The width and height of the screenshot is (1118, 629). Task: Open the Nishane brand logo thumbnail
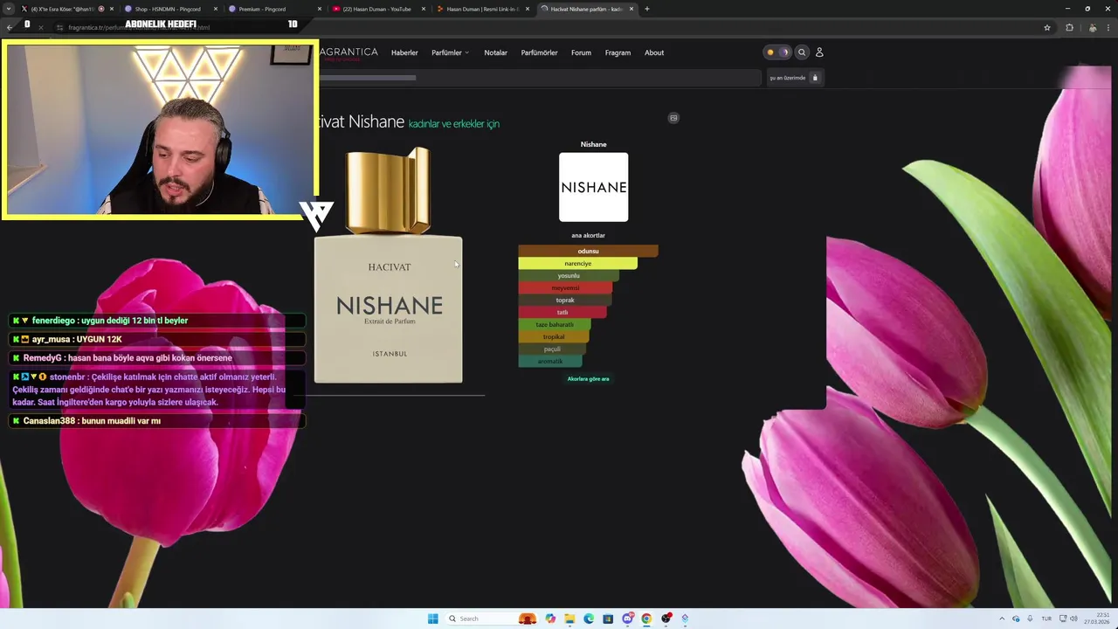[593, 187]
